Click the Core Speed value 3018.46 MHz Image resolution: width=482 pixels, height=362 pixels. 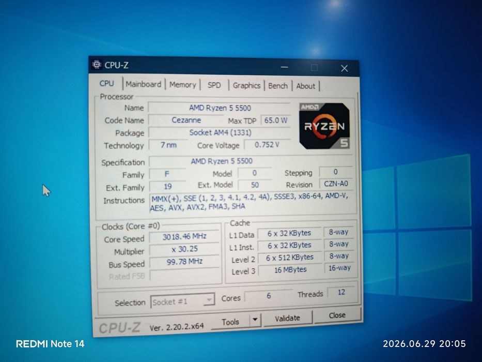(184, 236)
